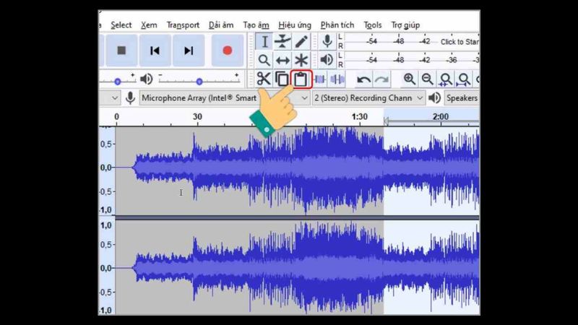Adjust the recording volume slider handle
The image size is (578, 325).
(x=117, y=82)
